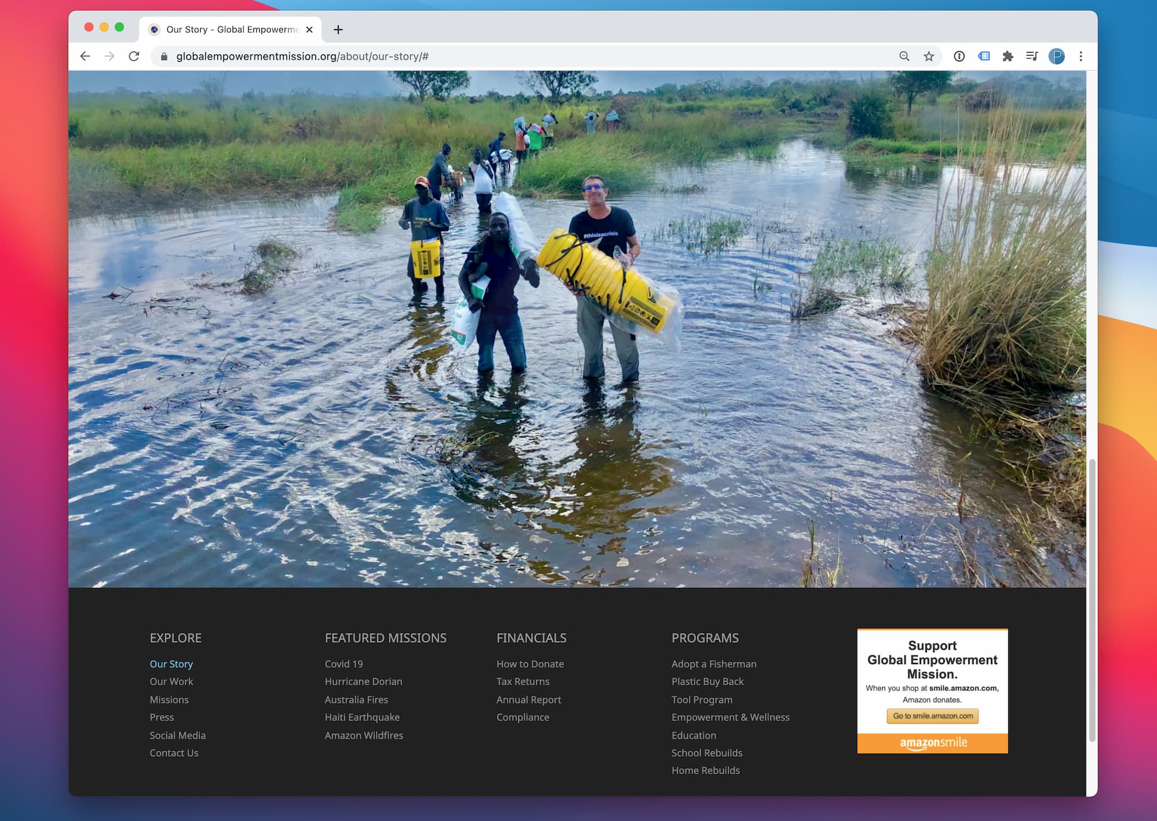Open Chrome three-dot menu
Image resolution: width=1157 pixels, height=821 pixels.
pyautogui.click(x=1081, y=56)
